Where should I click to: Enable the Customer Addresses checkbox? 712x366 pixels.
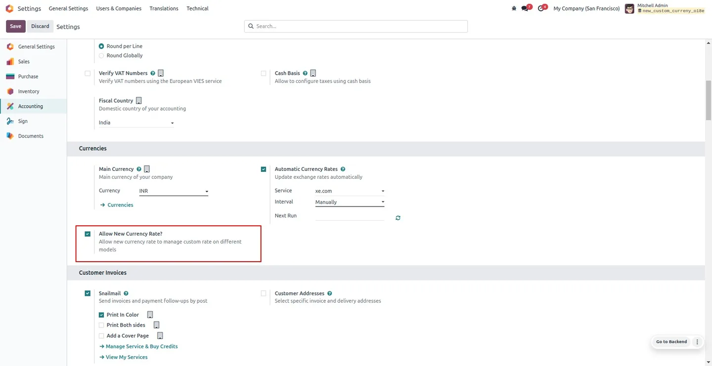click(264, 293)
